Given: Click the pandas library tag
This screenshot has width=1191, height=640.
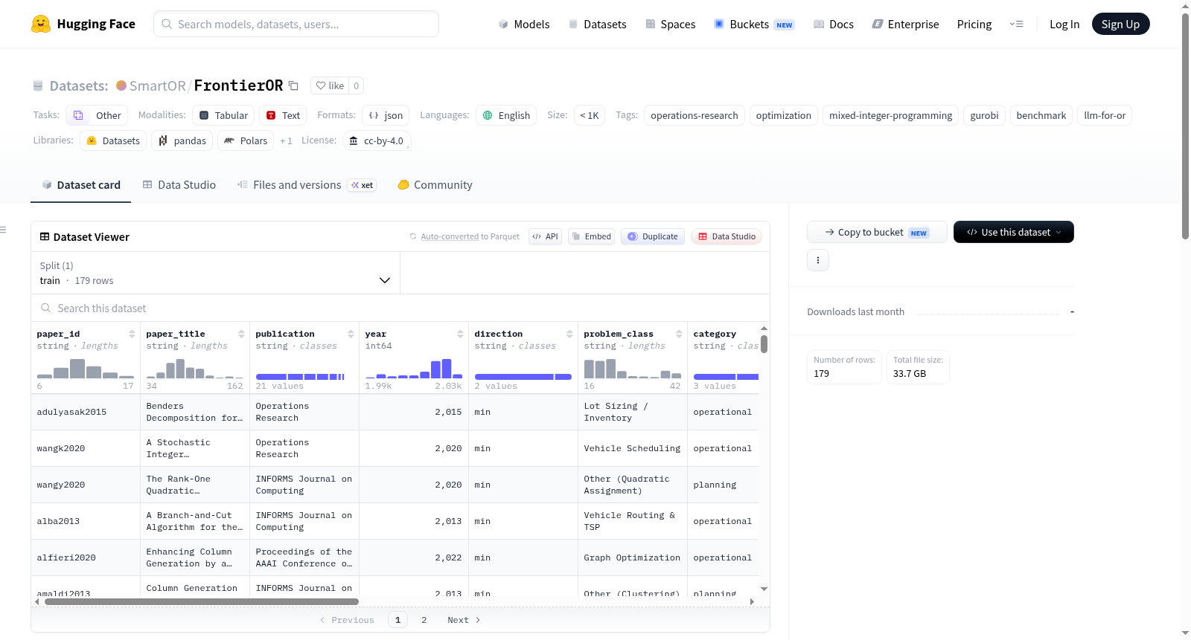Looking at the screenshot, I should coord(182,140).
